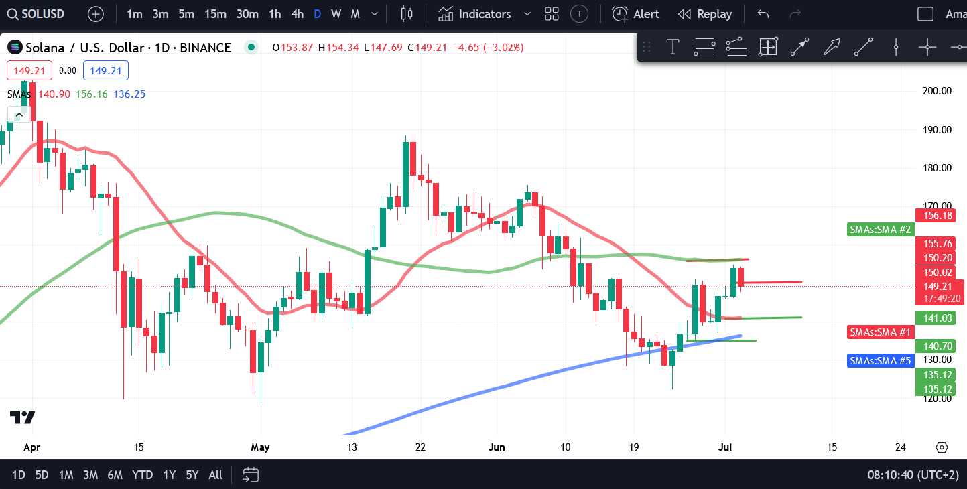This screenshot has height=489, width=967.
Task: Switch to the 4h timeframe
Action: tap(298, 14)
